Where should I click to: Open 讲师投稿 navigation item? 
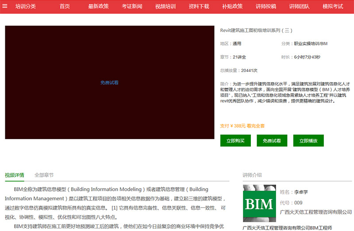click(266, 6)
